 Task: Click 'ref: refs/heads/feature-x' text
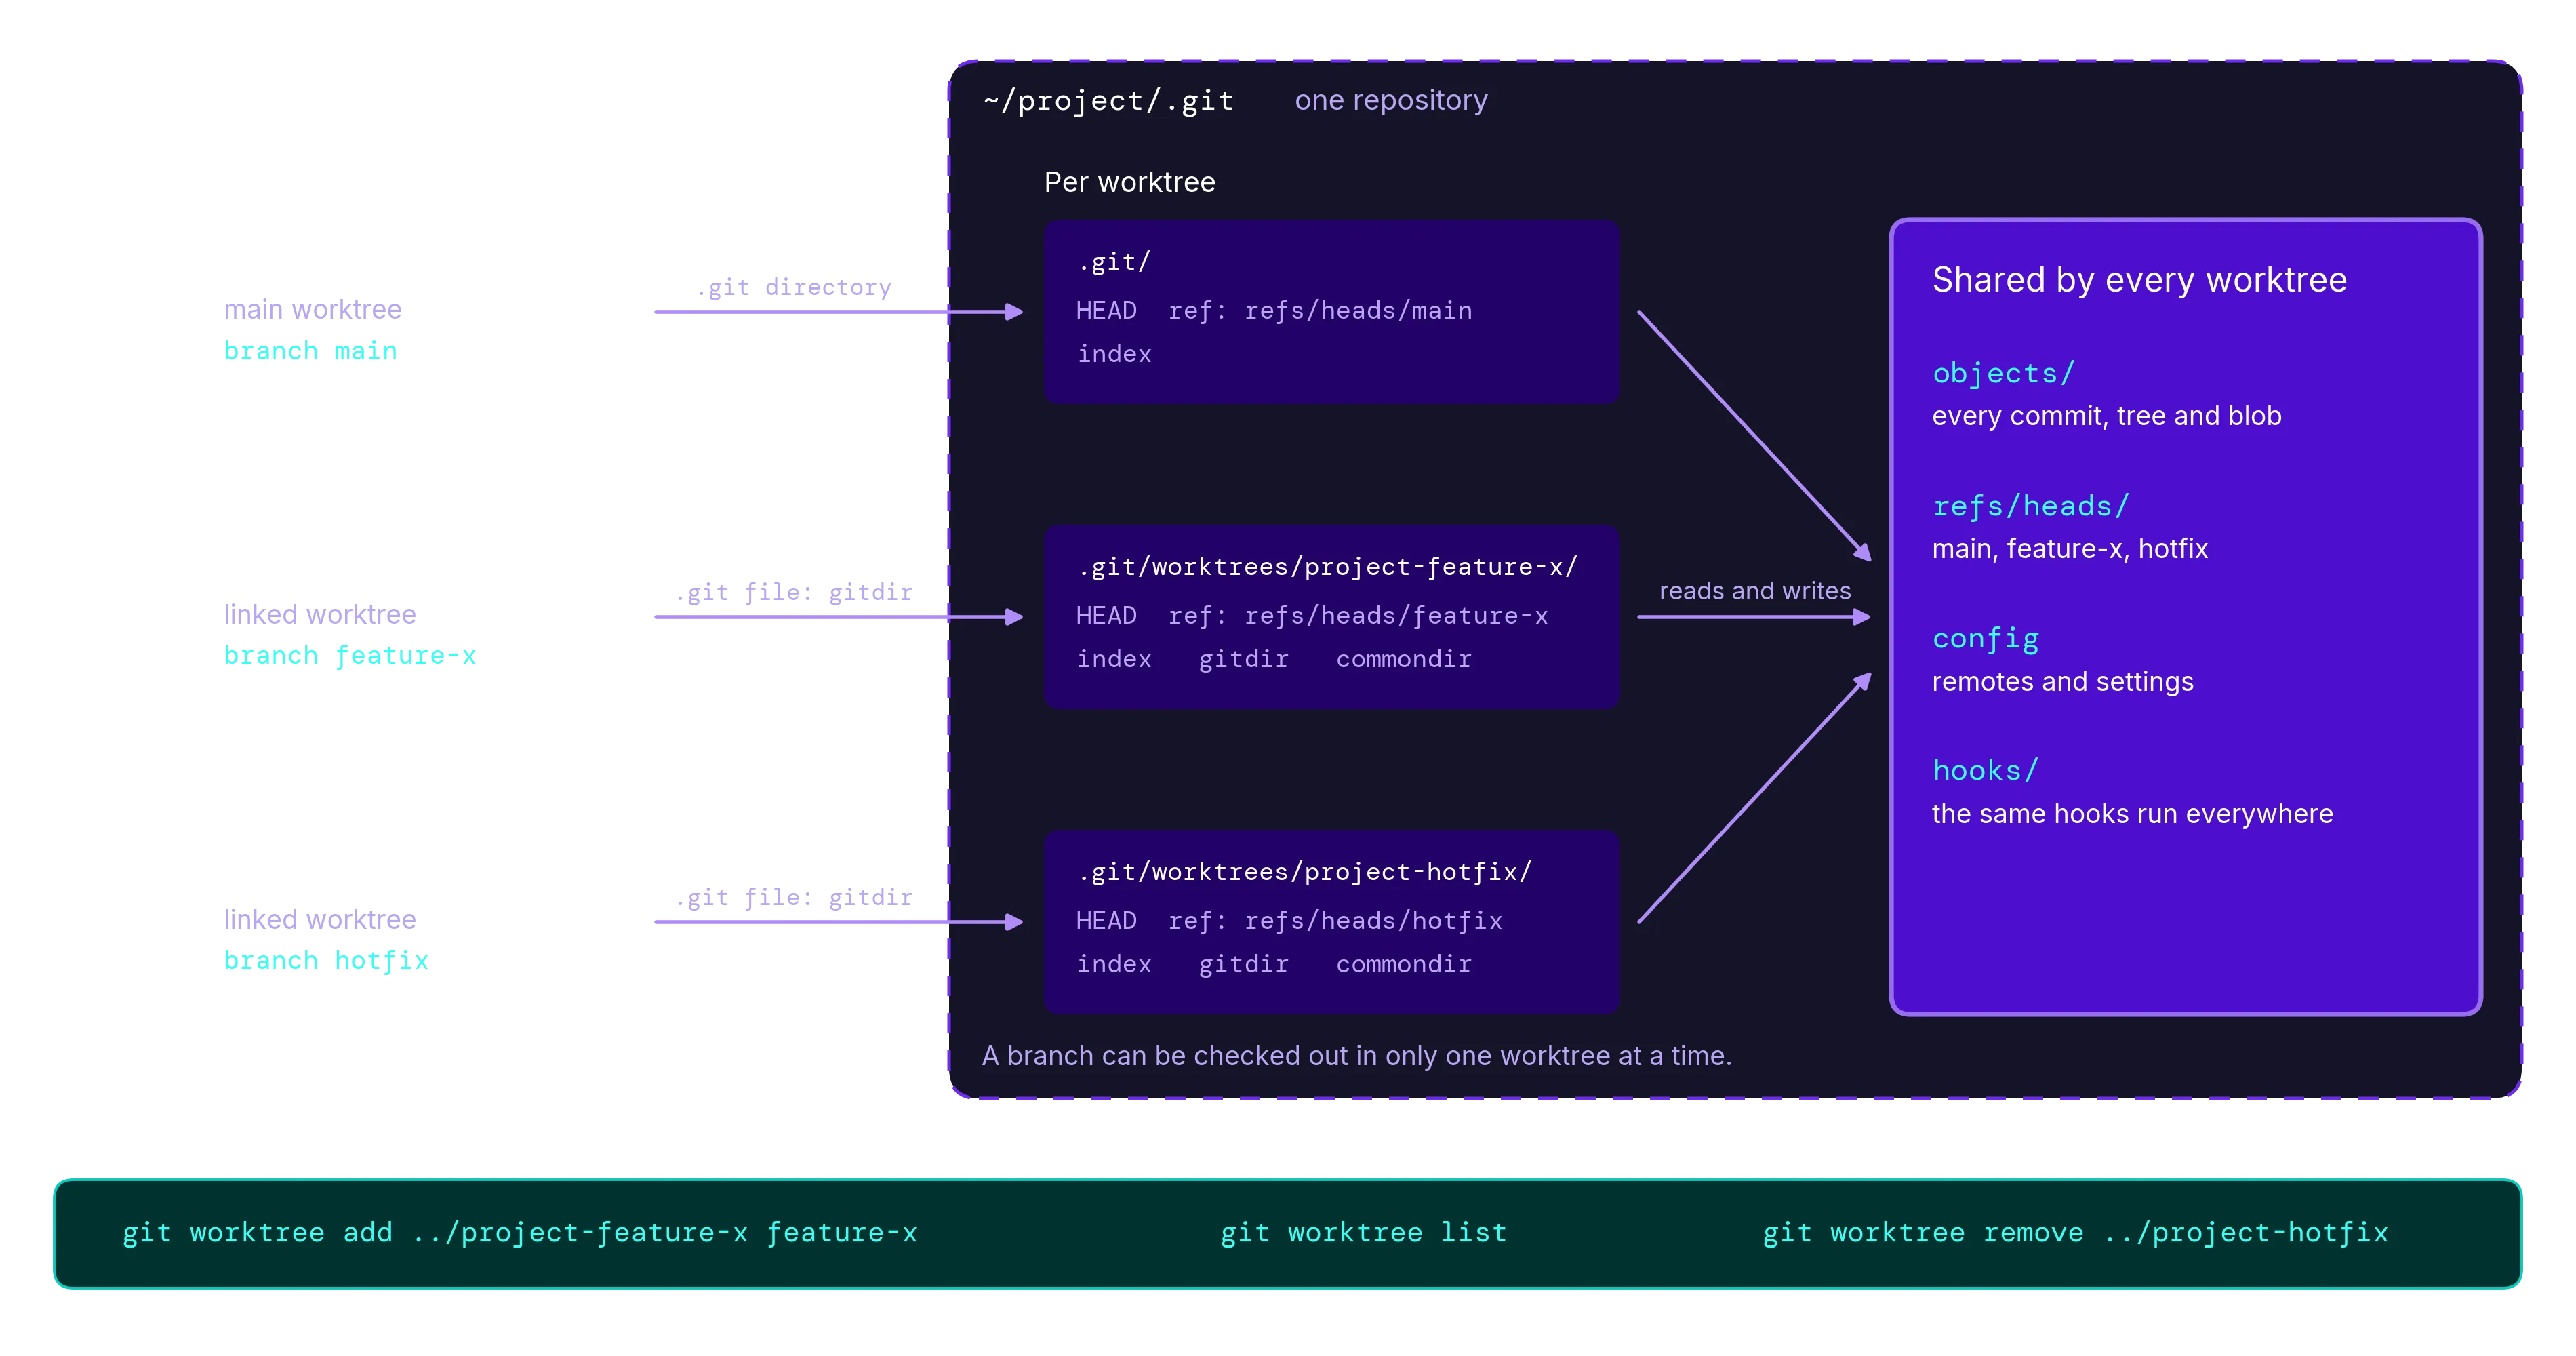click(1358, 616)
